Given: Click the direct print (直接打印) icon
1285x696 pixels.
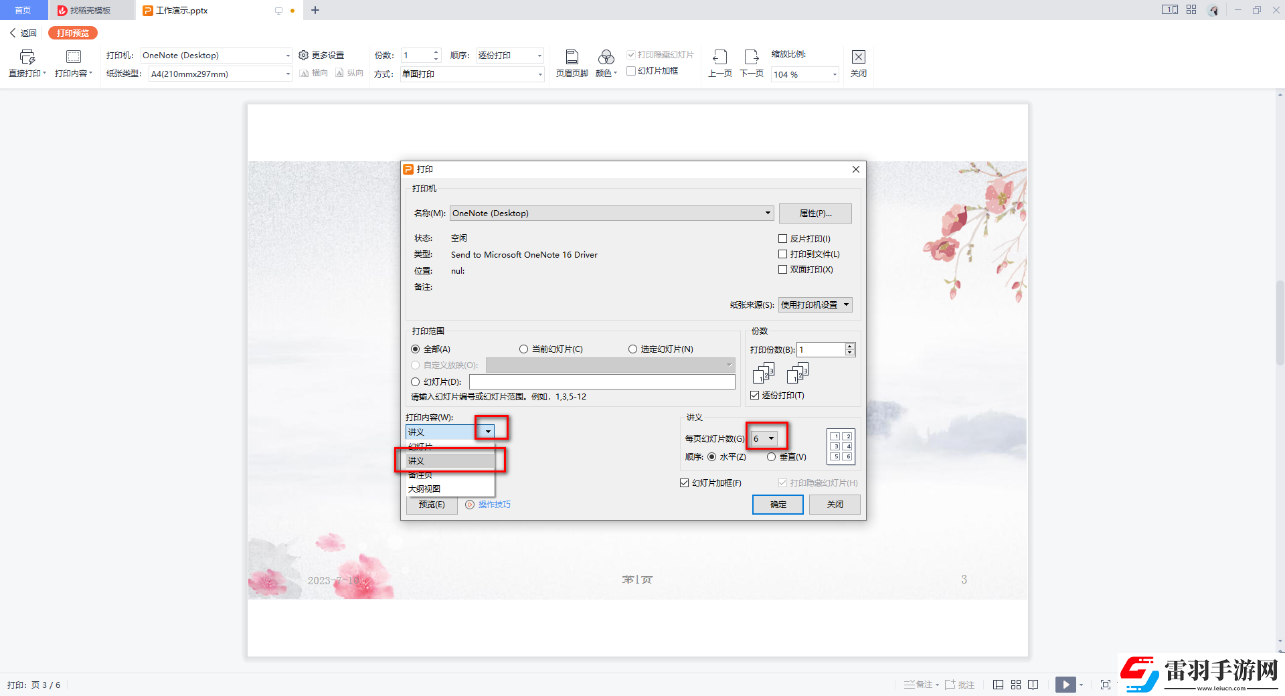Looking at the screenshot, I should coord(27,58).
